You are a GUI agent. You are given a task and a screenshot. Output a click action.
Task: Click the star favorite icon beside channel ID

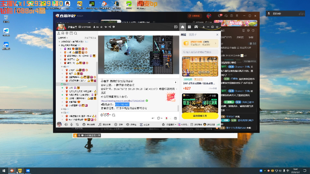pyautogui.click(x=102, y=27)
